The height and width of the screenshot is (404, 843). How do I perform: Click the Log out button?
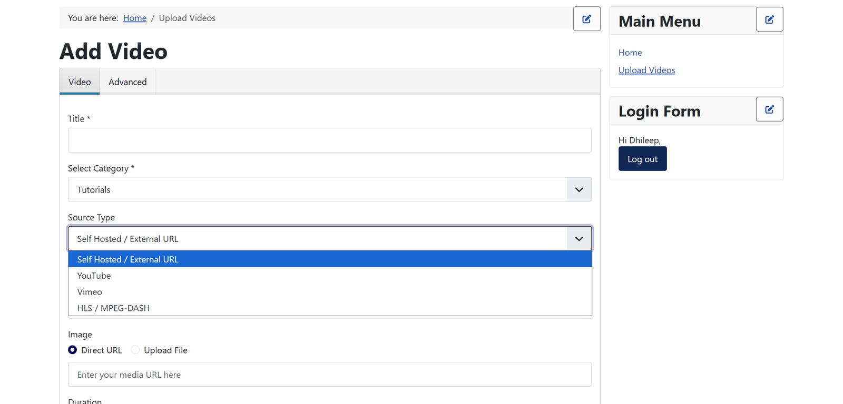click(642, 159)
